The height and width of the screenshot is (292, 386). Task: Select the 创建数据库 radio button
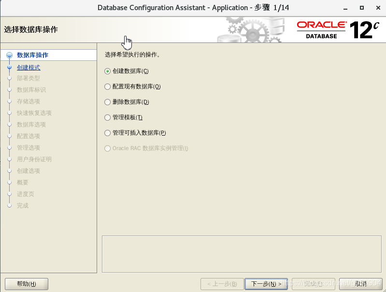pos(107,71)
